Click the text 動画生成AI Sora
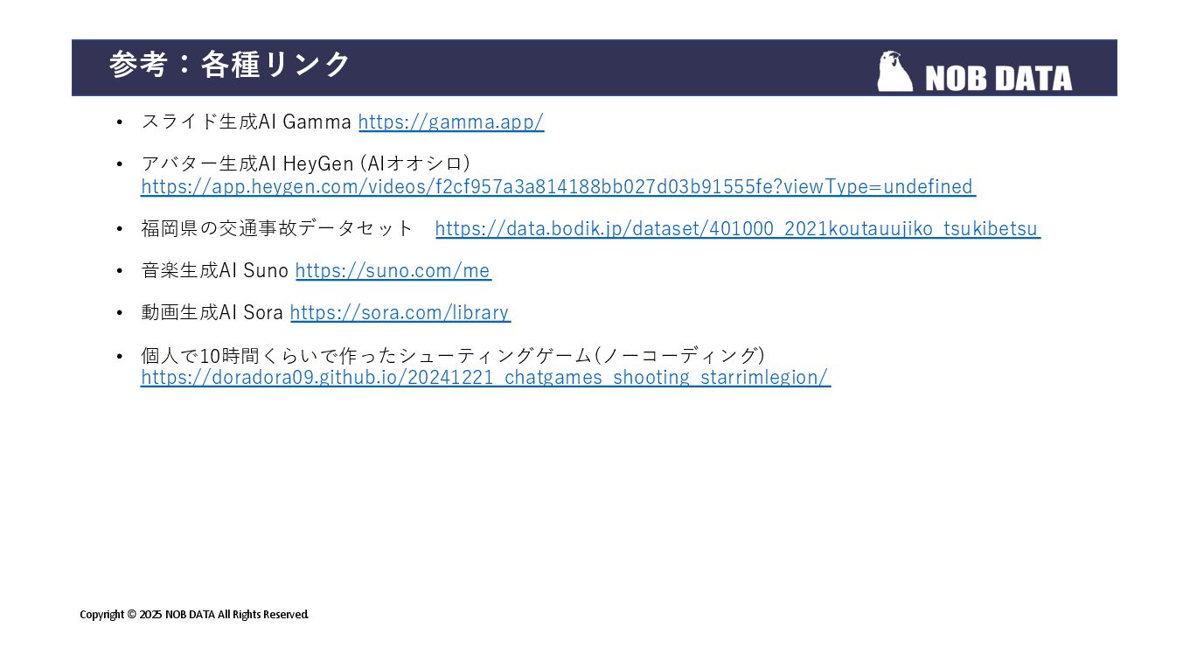This screenshot has height=669, width=1190. coord(212,312)
